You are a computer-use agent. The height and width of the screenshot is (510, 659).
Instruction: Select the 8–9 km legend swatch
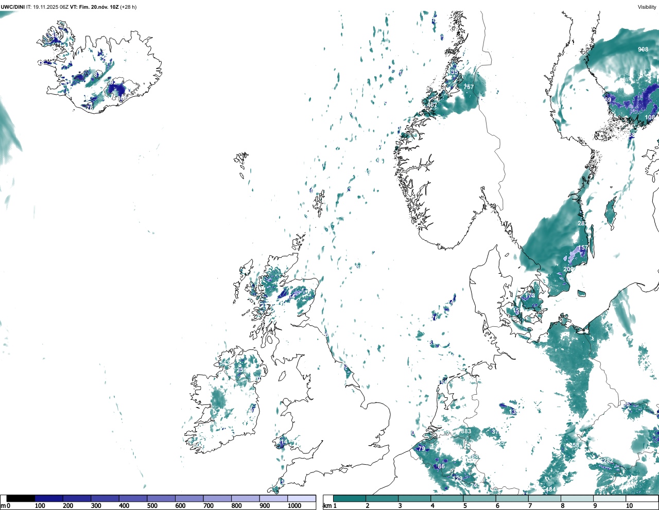point(577,498)
